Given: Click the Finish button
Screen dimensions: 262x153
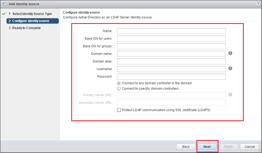Looking at the screenshot, I should (228, 147).
